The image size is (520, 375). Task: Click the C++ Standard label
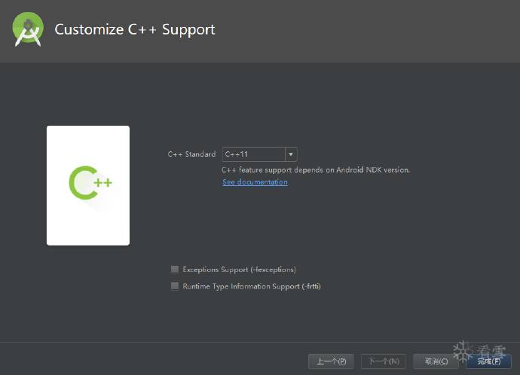coord(191,154)
